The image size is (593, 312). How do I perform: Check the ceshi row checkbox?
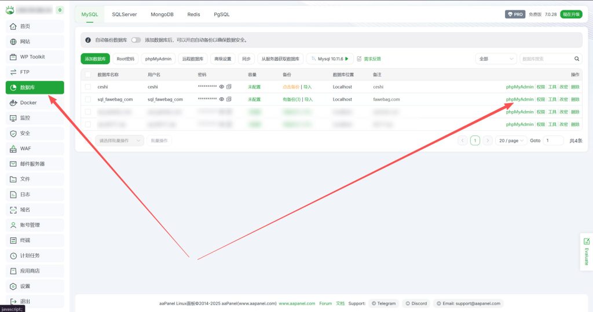tap(88, 87)
